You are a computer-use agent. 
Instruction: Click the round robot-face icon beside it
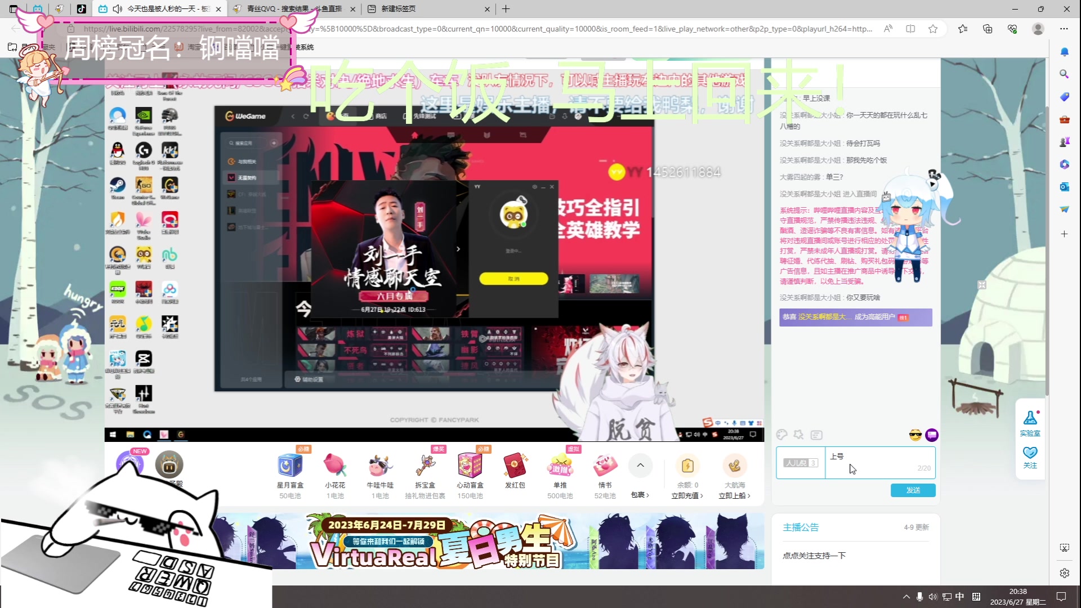pos(169,465)
